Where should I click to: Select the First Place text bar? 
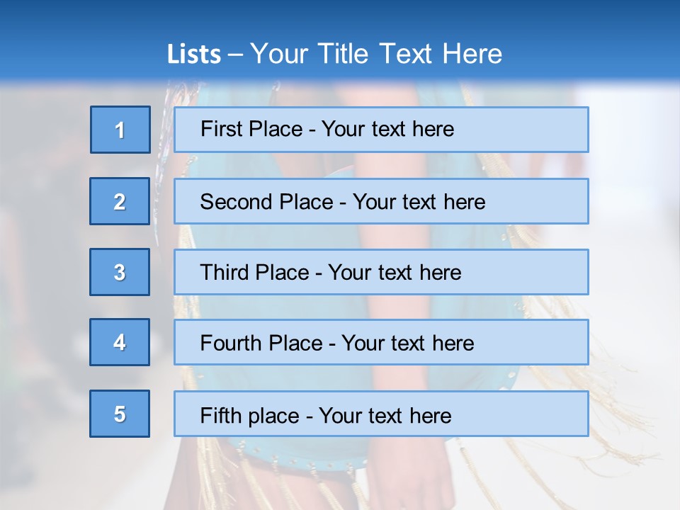click(381, 130)
